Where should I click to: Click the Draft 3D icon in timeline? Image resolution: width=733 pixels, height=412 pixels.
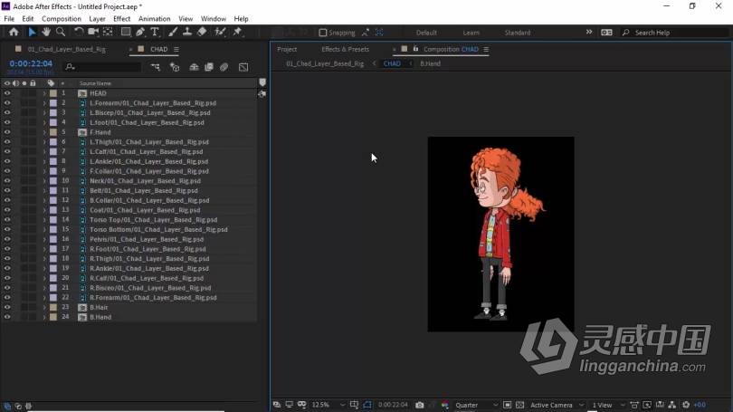[x=175, y=67]
